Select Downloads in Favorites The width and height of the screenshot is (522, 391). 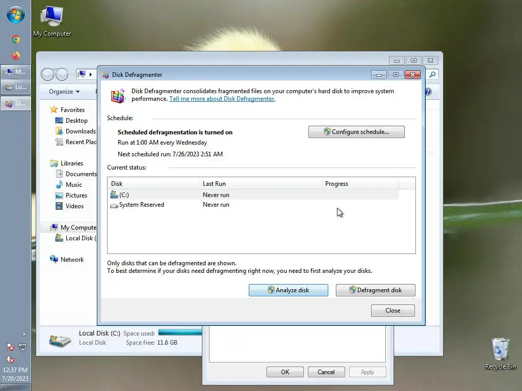(x=75, y=131)
